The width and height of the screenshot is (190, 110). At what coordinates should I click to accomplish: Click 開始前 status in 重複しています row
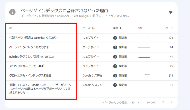(x=123, y=85)
